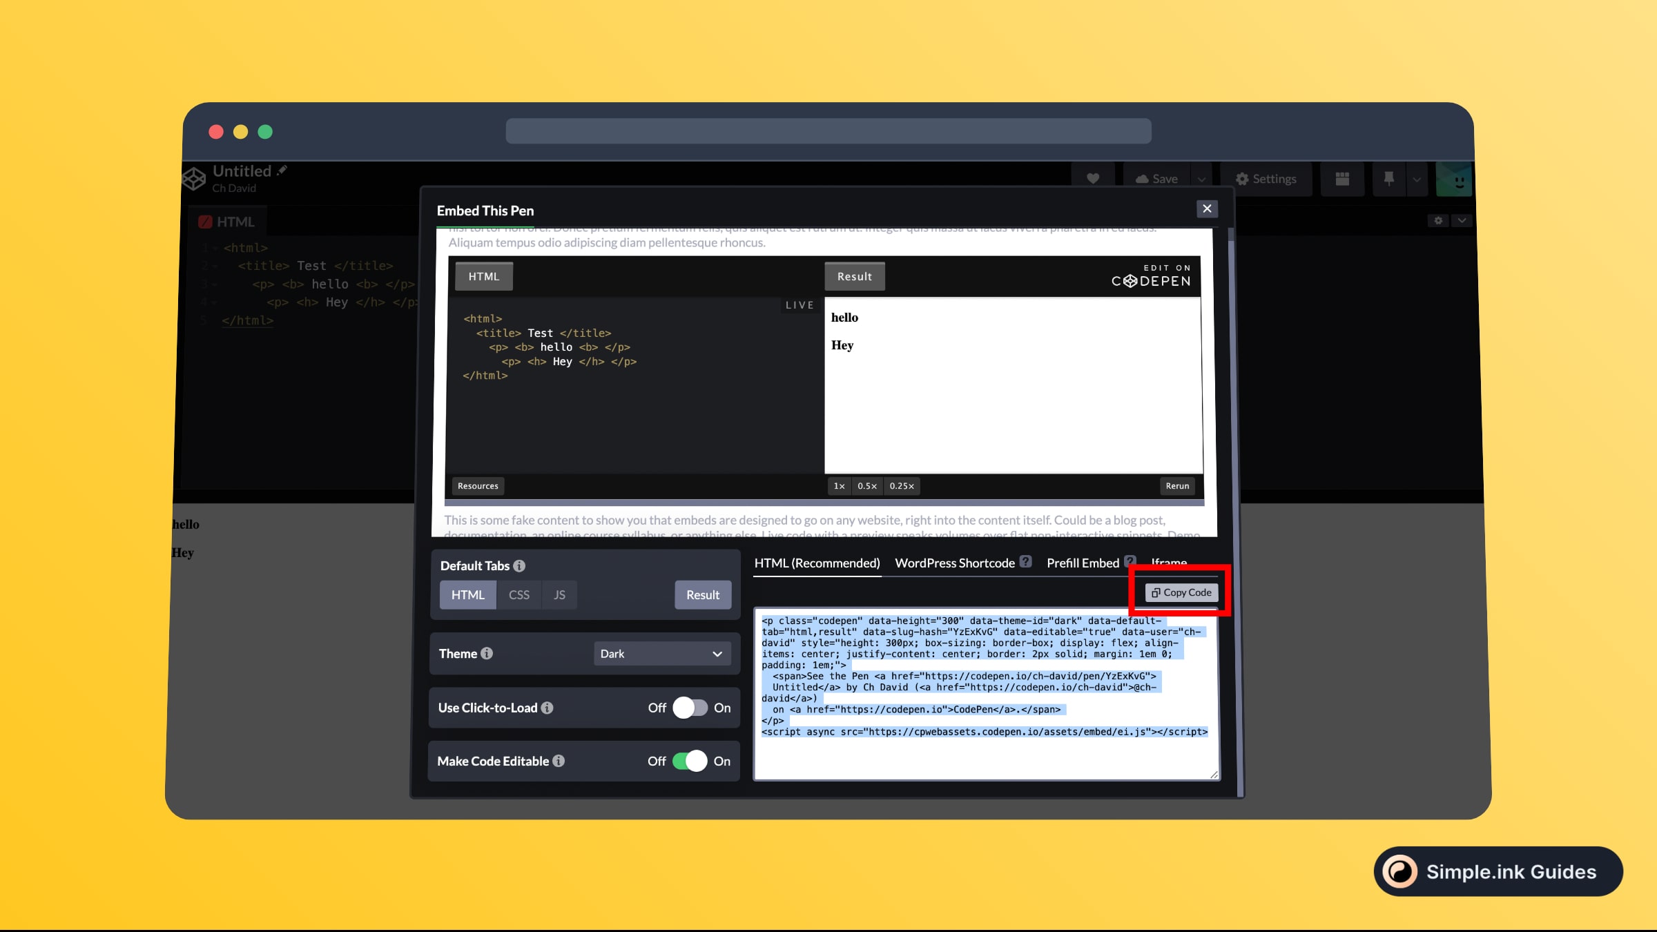Screen dimensions: 1657x932
Task: Click the Save button with cloud icon
Action: tap(1156, 179)
